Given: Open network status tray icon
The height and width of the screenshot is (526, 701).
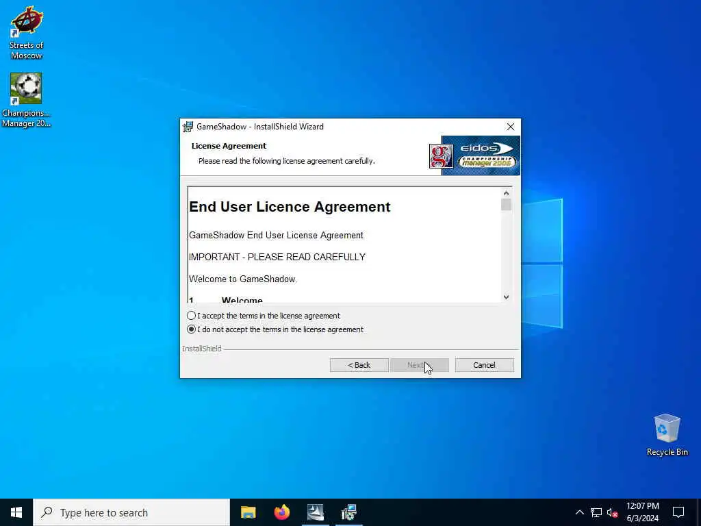Looking at the screenshot, I should [x=596, y=512].
